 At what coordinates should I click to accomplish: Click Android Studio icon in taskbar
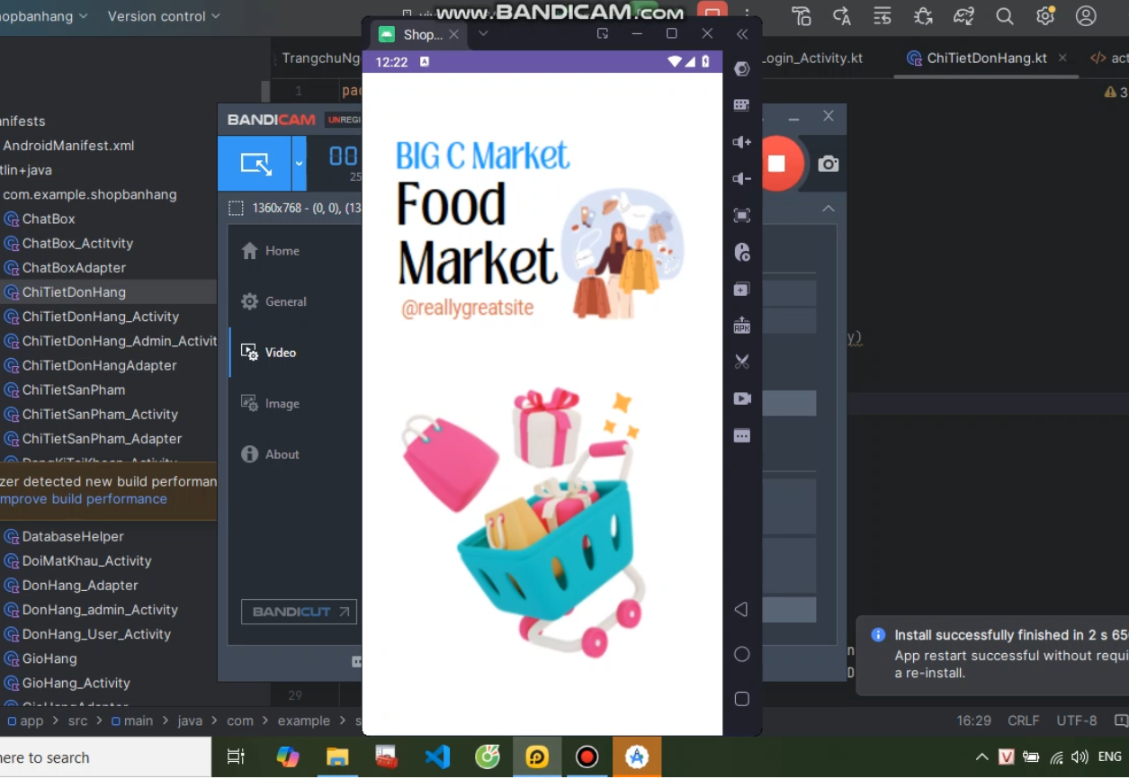637,757
